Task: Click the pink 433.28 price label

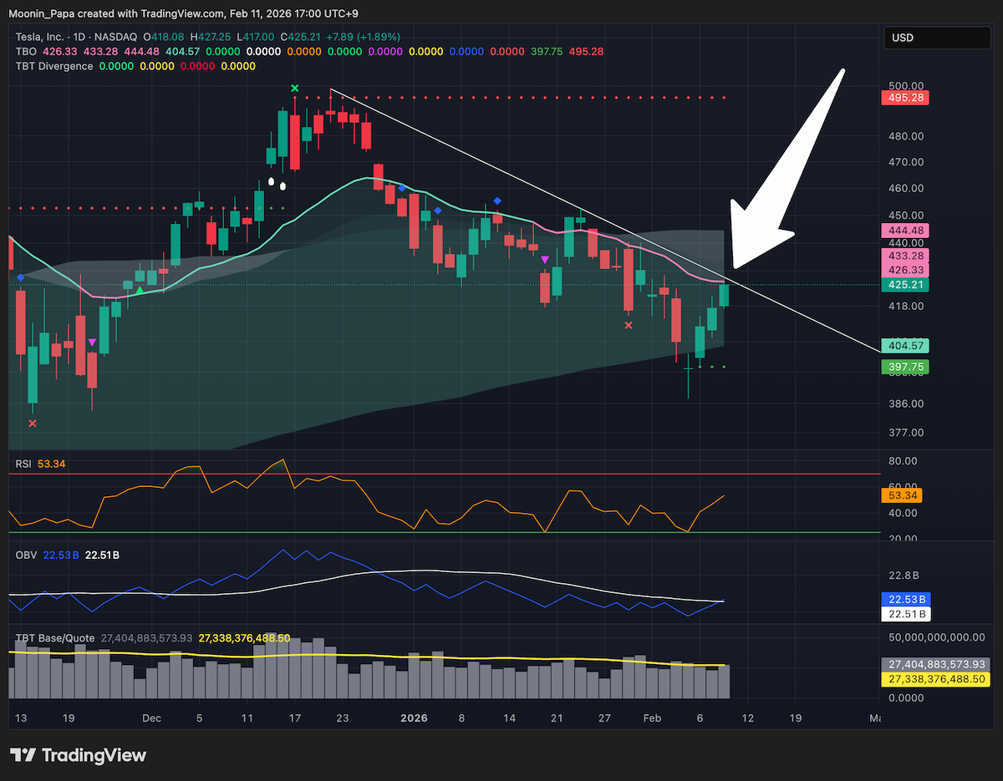Action: tap(905, 256)
